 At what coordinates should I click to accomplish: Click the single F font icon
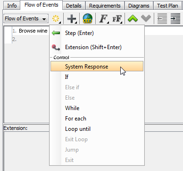pyautogui.click(x=103, y=19)
